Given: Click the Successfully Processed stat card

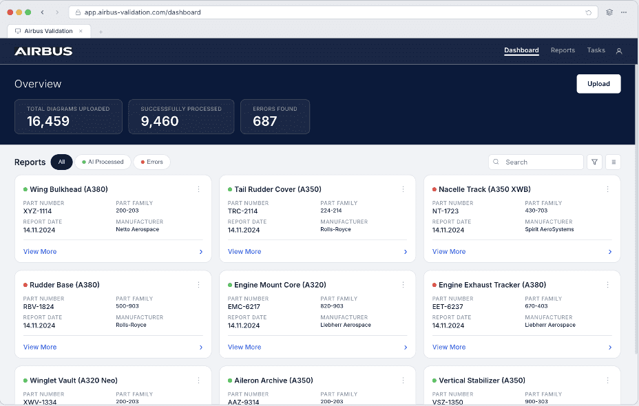Looking at the screenshot, I should click(x=181, y=116).
